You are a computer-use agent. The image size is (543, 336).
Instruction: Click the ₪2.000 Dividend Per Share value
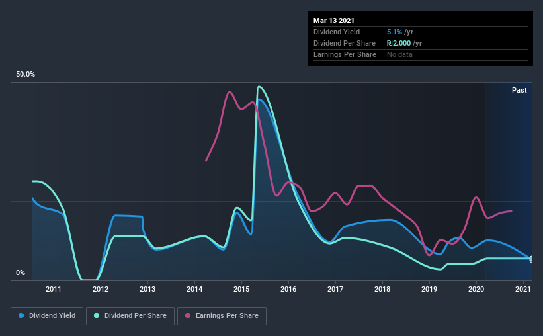tap(399, 43)
